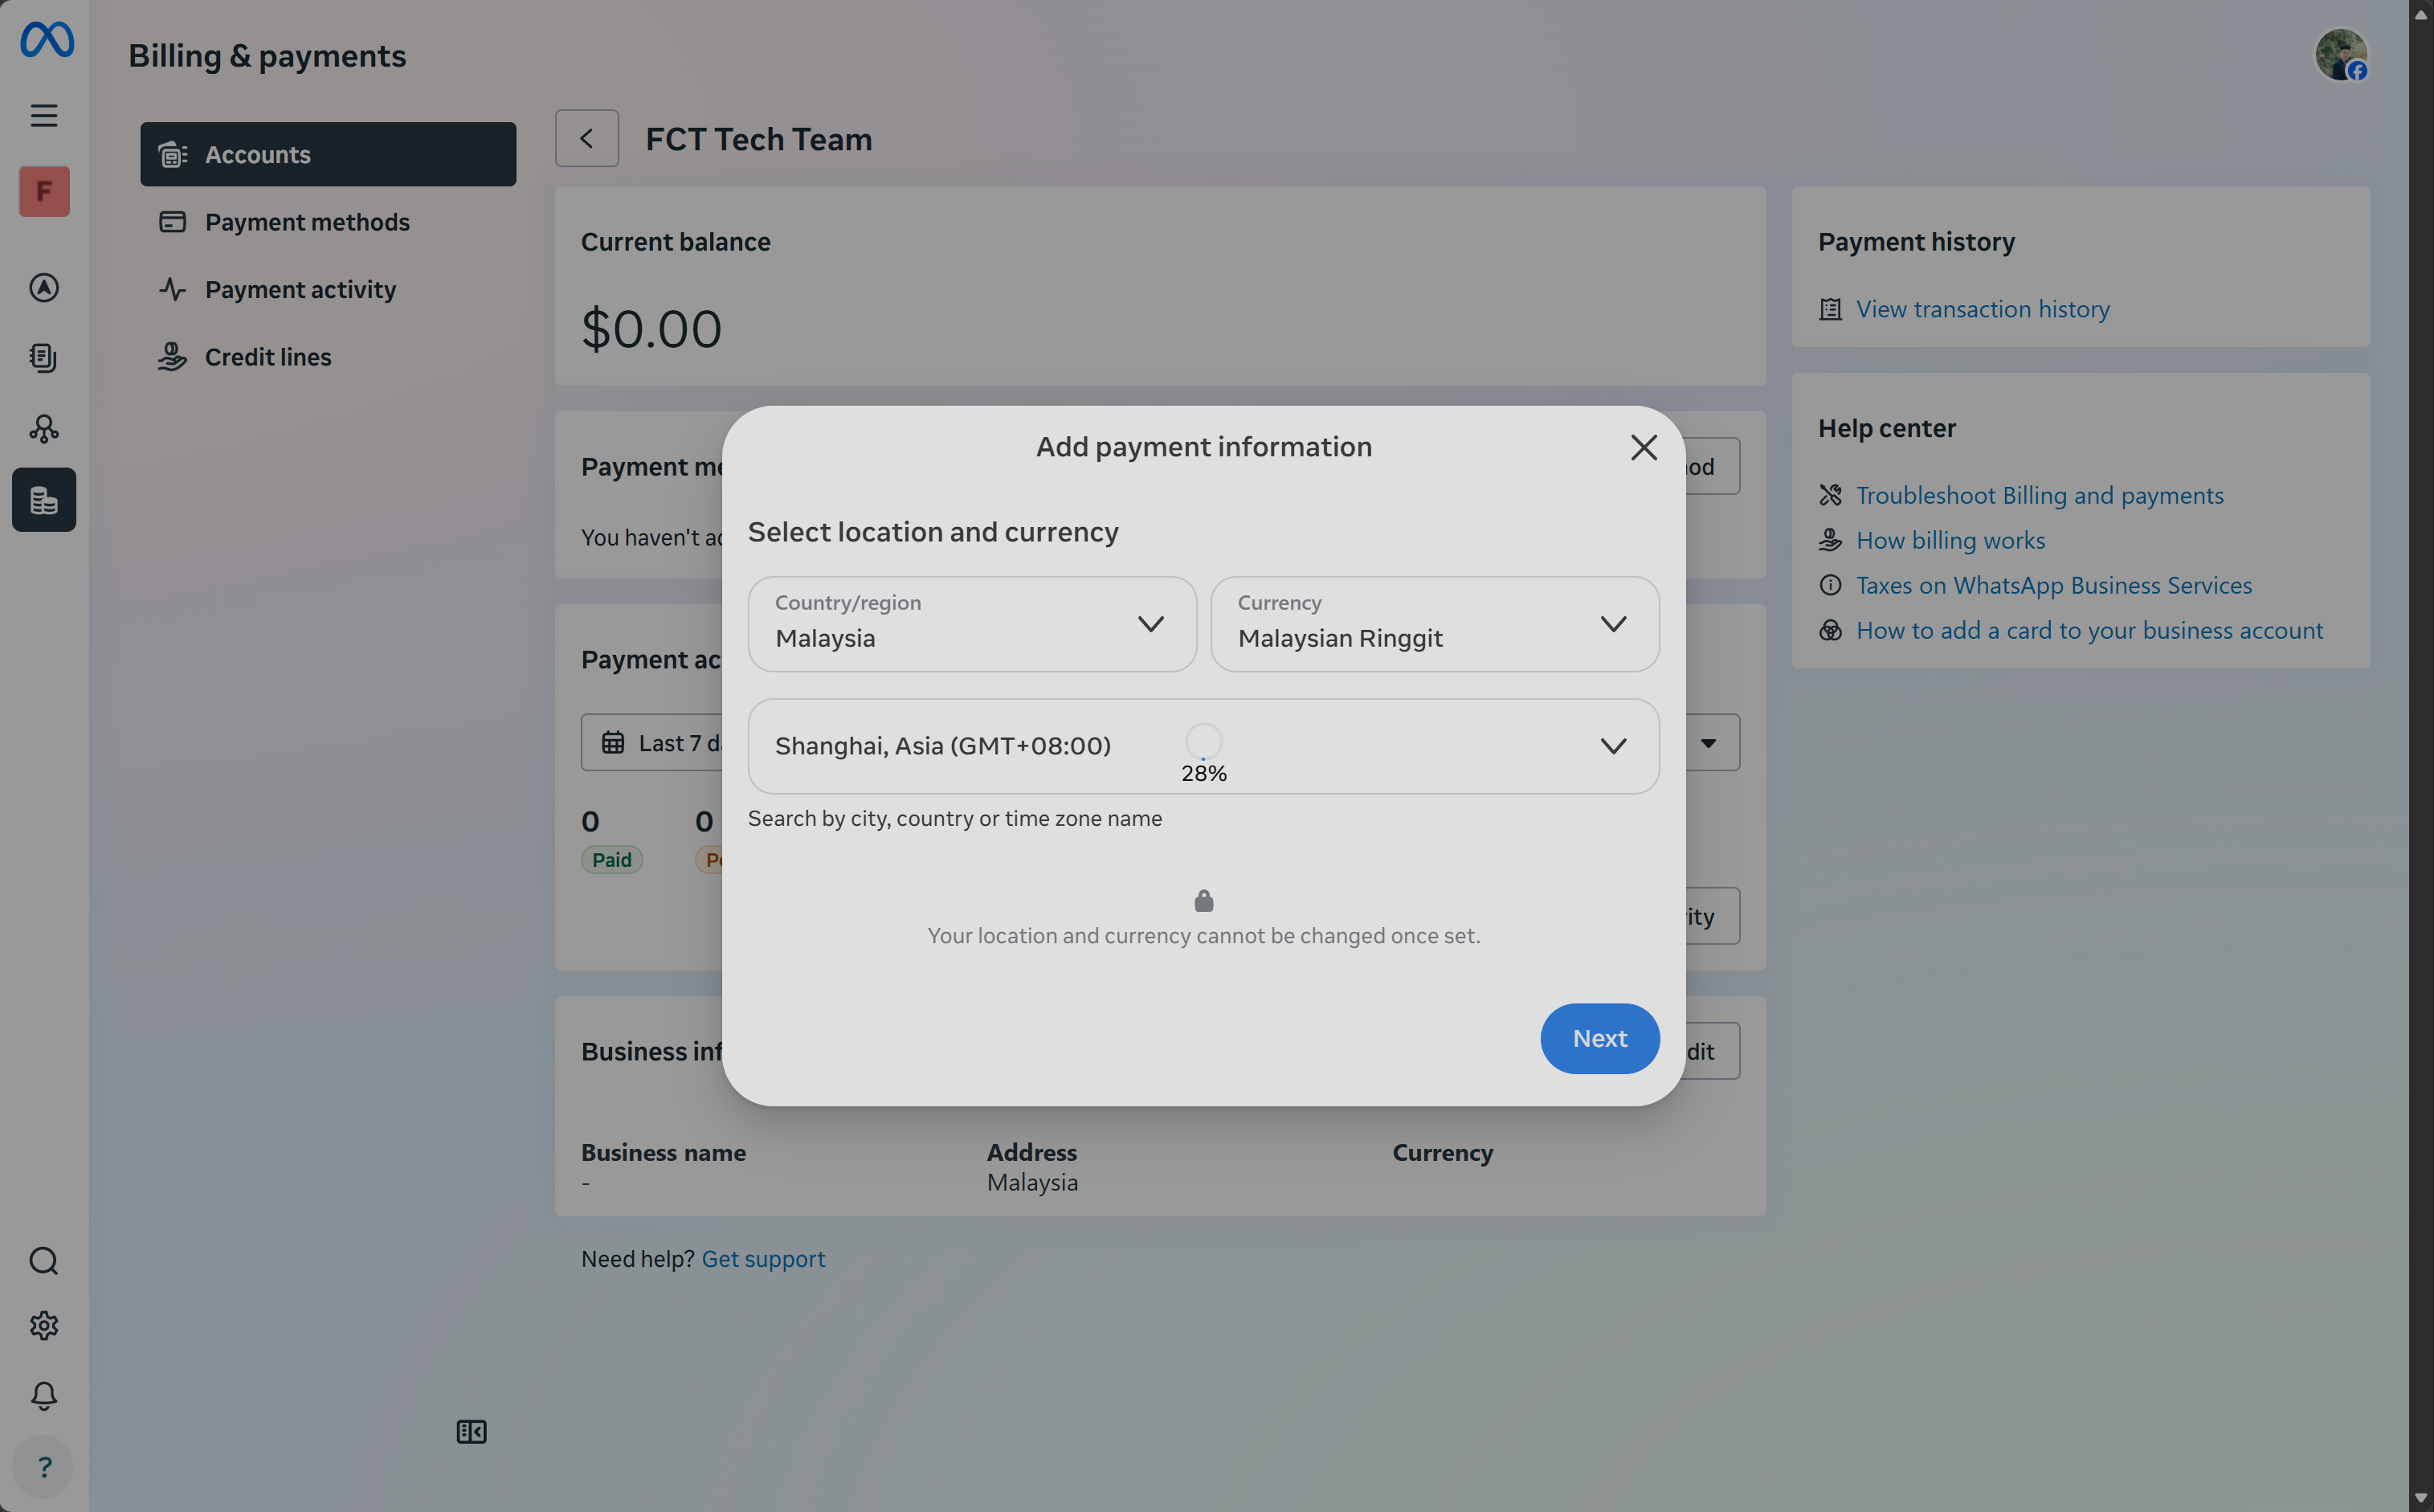Select the red F business account icon
This screenshot has height=1512, width=2434.
coord(44,191)
